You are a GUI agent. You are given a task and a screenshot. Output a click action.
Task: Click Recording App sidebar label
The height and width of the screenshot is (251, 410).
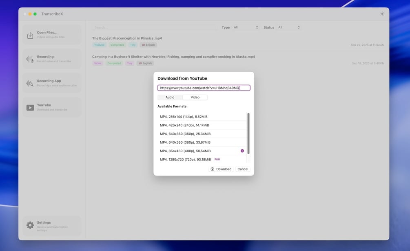49,81
